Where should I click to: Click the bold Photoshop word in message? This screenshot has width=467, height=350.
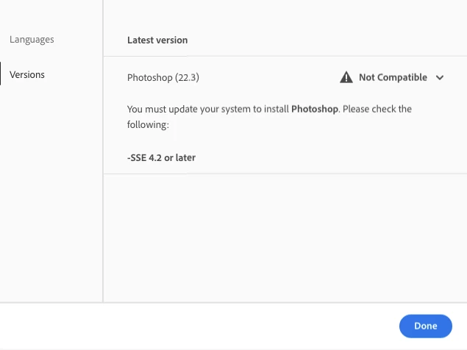click(x=315, y=109)
